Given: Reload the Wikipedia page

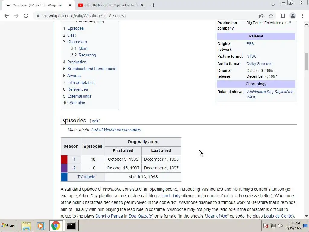Looking at the screenshot, I should click(26, 16).
